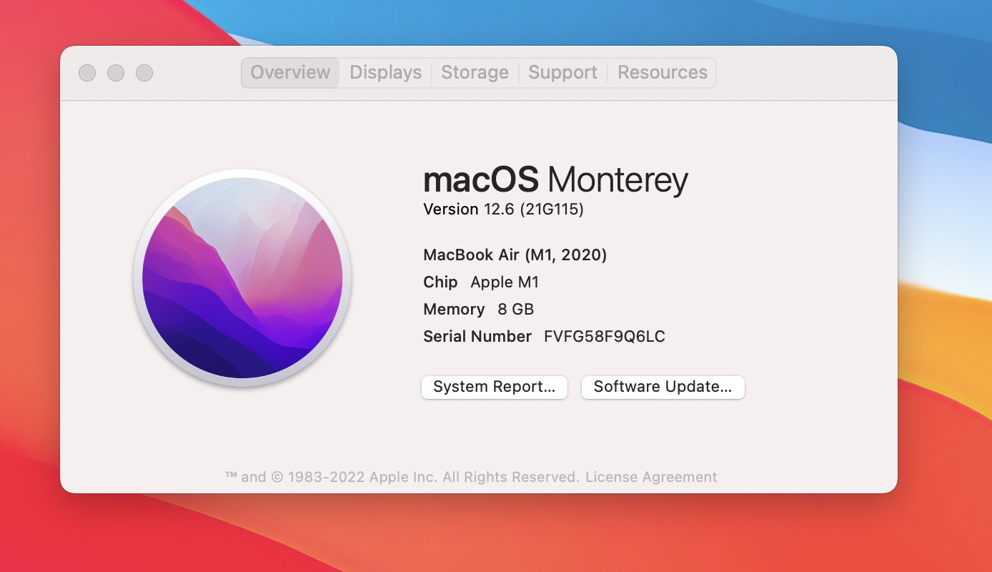The height and width of the screenshot is (572, 992).
Task: Select the Resources tab
Action: [662, 73]
